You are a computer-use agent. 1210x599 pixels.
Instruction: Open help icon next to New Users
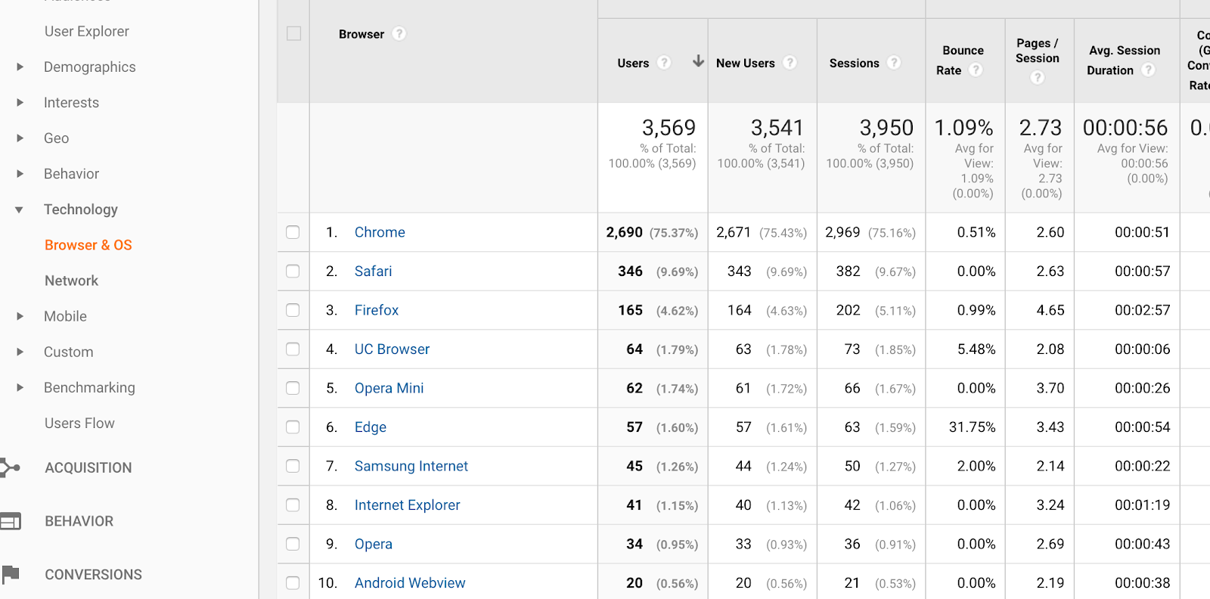pyautogui.click(x=790, y=63)
